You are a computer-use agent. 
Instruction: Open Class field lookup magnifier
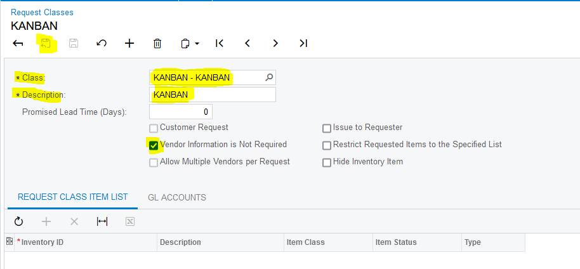269,77
